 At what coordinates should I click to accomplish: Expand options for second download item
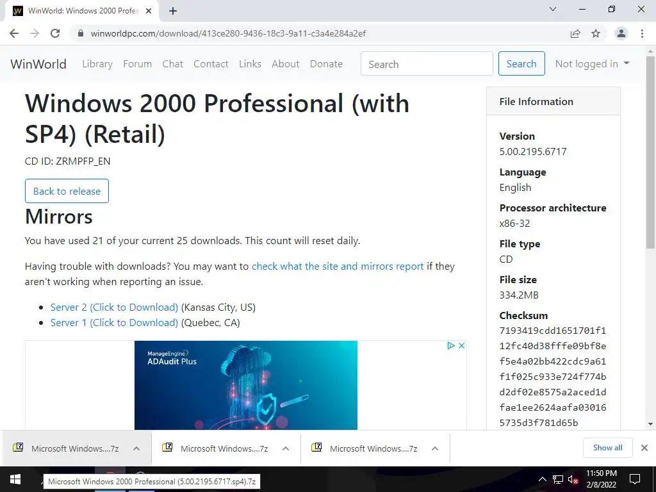click(286, 448)
